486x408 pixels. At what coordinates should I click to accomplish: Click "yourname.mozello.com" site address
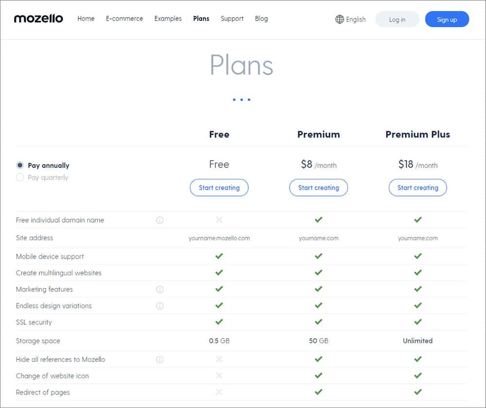click(x=219, y=238)
